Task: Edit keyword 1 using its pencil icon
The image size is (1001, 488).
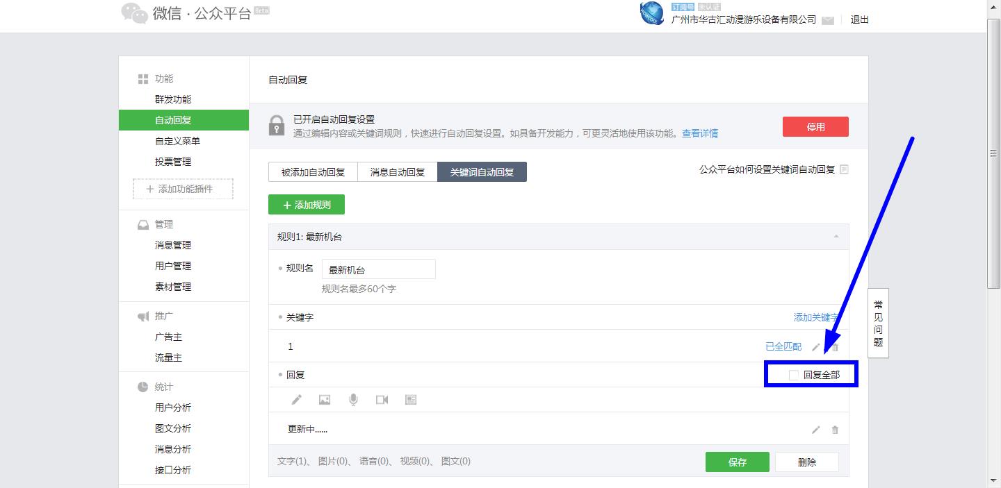Action: (816, 346)
